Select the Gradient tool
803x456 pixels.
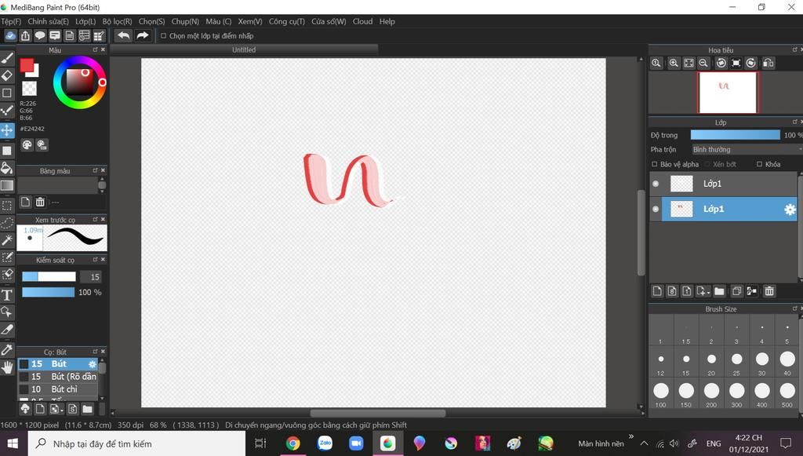pos(7,185)
